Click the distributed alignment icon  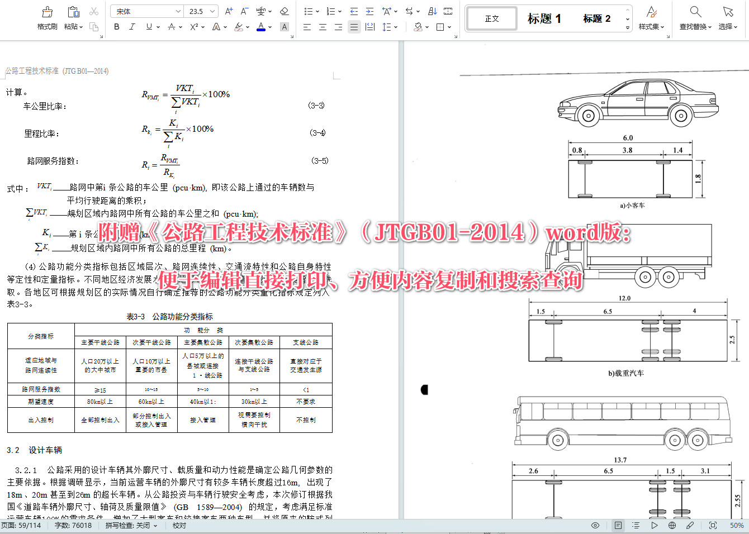(369, 27)
